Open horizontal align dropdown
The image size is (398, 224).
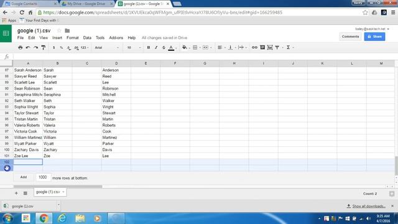click(x=221, y=47)
